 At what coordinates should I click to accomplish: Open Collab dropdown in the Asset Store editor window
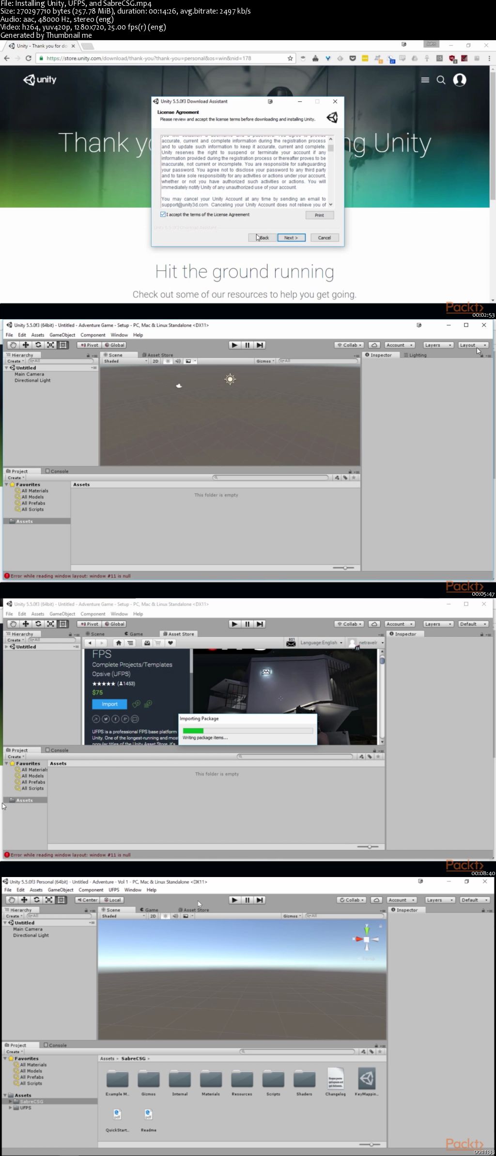click(349, 624)
